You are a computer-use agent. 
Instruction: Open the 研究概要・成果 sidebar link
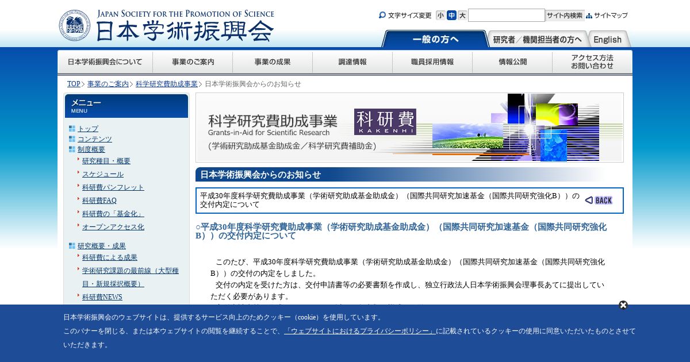(x=102, y=246)
